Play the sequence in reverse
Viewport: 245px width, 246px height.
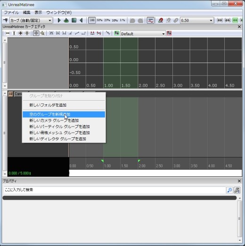click(81, 20)
